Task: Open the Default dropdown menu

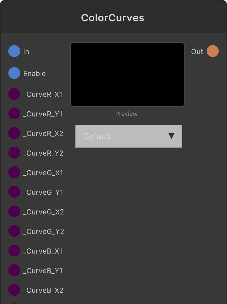Action: point(129,136)
